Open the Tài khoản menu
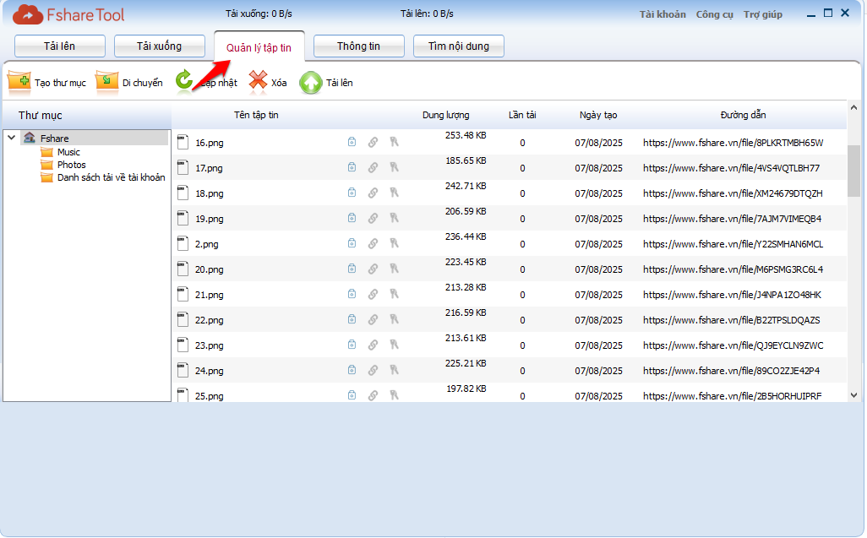The image size is (867, 538). pos(663,14)
